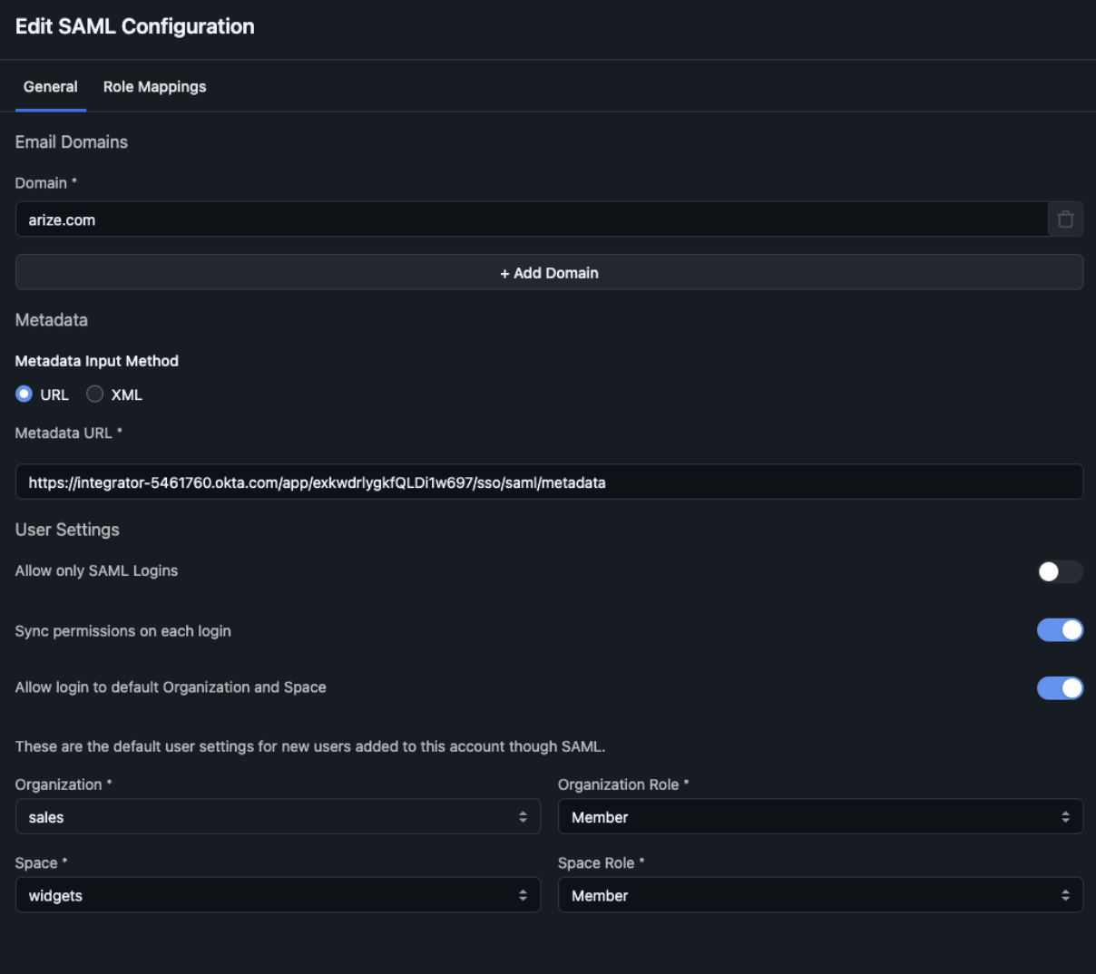Open the Organization dropdown showing sales
This screenshot has width=1096, height=974.
[272, 817]
